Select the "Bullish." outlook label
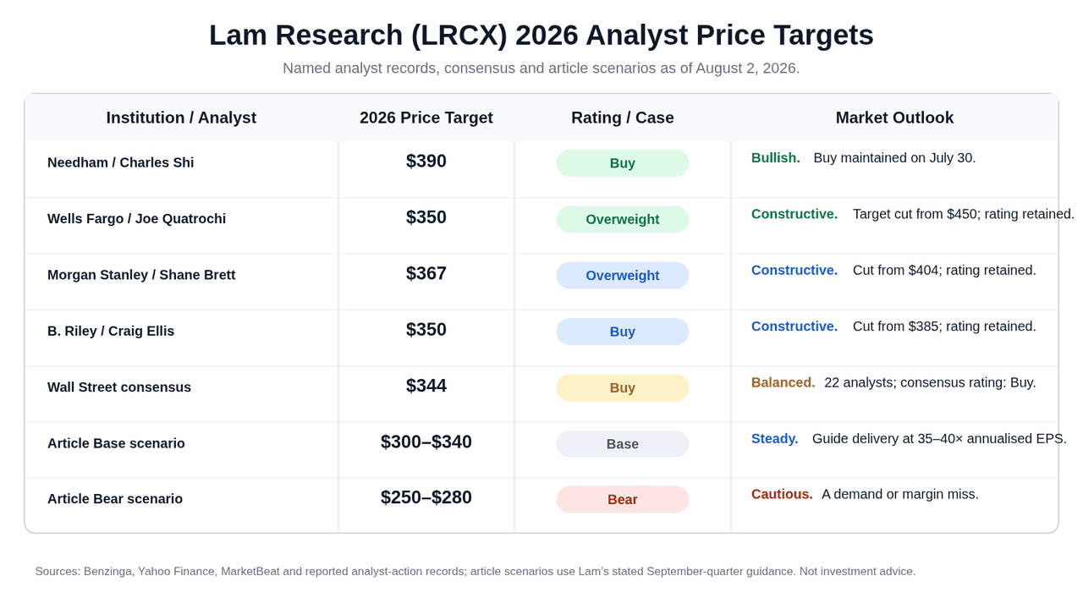 [x=776, y=157]
